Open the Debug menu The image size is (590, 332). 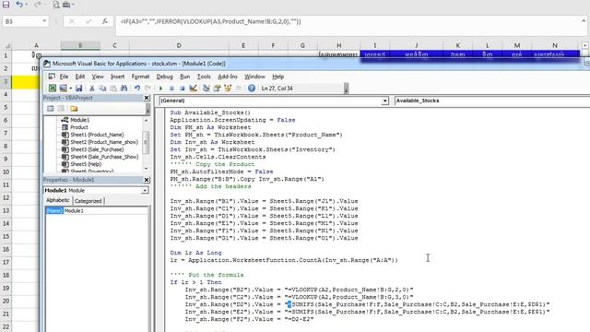coord(164,77)
